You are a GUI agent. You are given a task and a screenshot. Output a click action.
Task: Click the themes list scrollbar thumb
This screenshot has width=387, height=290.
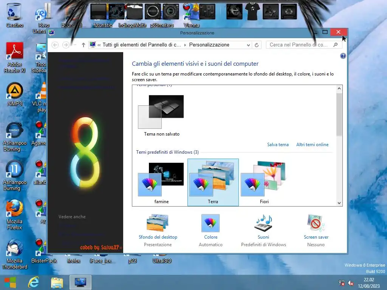(x=339, y=114)
